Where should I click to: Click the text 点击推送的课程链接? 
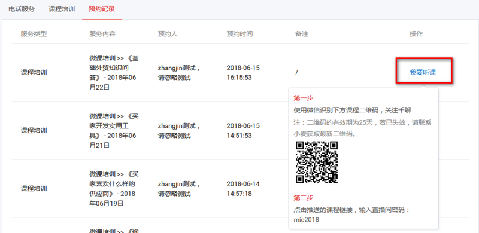(323, 210)
